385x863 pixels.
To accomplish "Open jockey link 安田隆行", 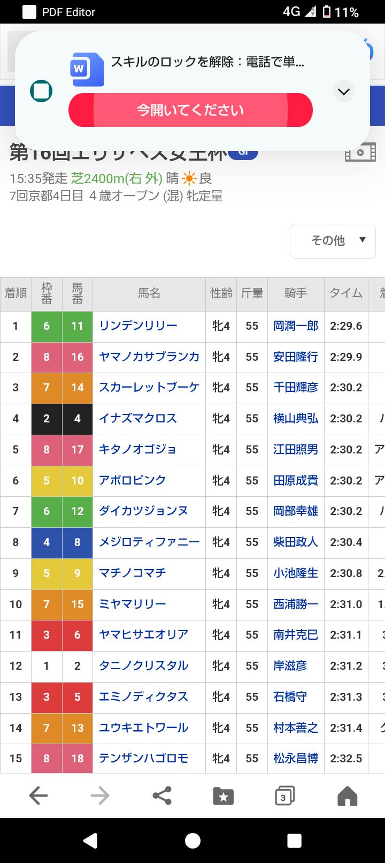I will (x=295, y=357).
